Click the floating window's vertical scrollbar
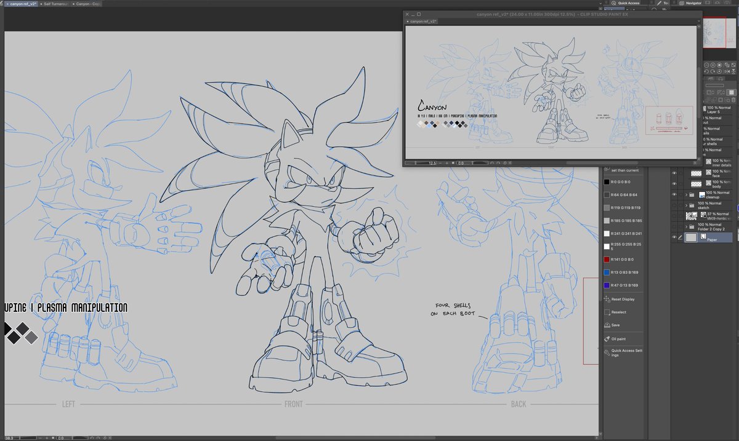Viewport: 739px width, 441px height. pyautogui.click(x=698, y=92)
